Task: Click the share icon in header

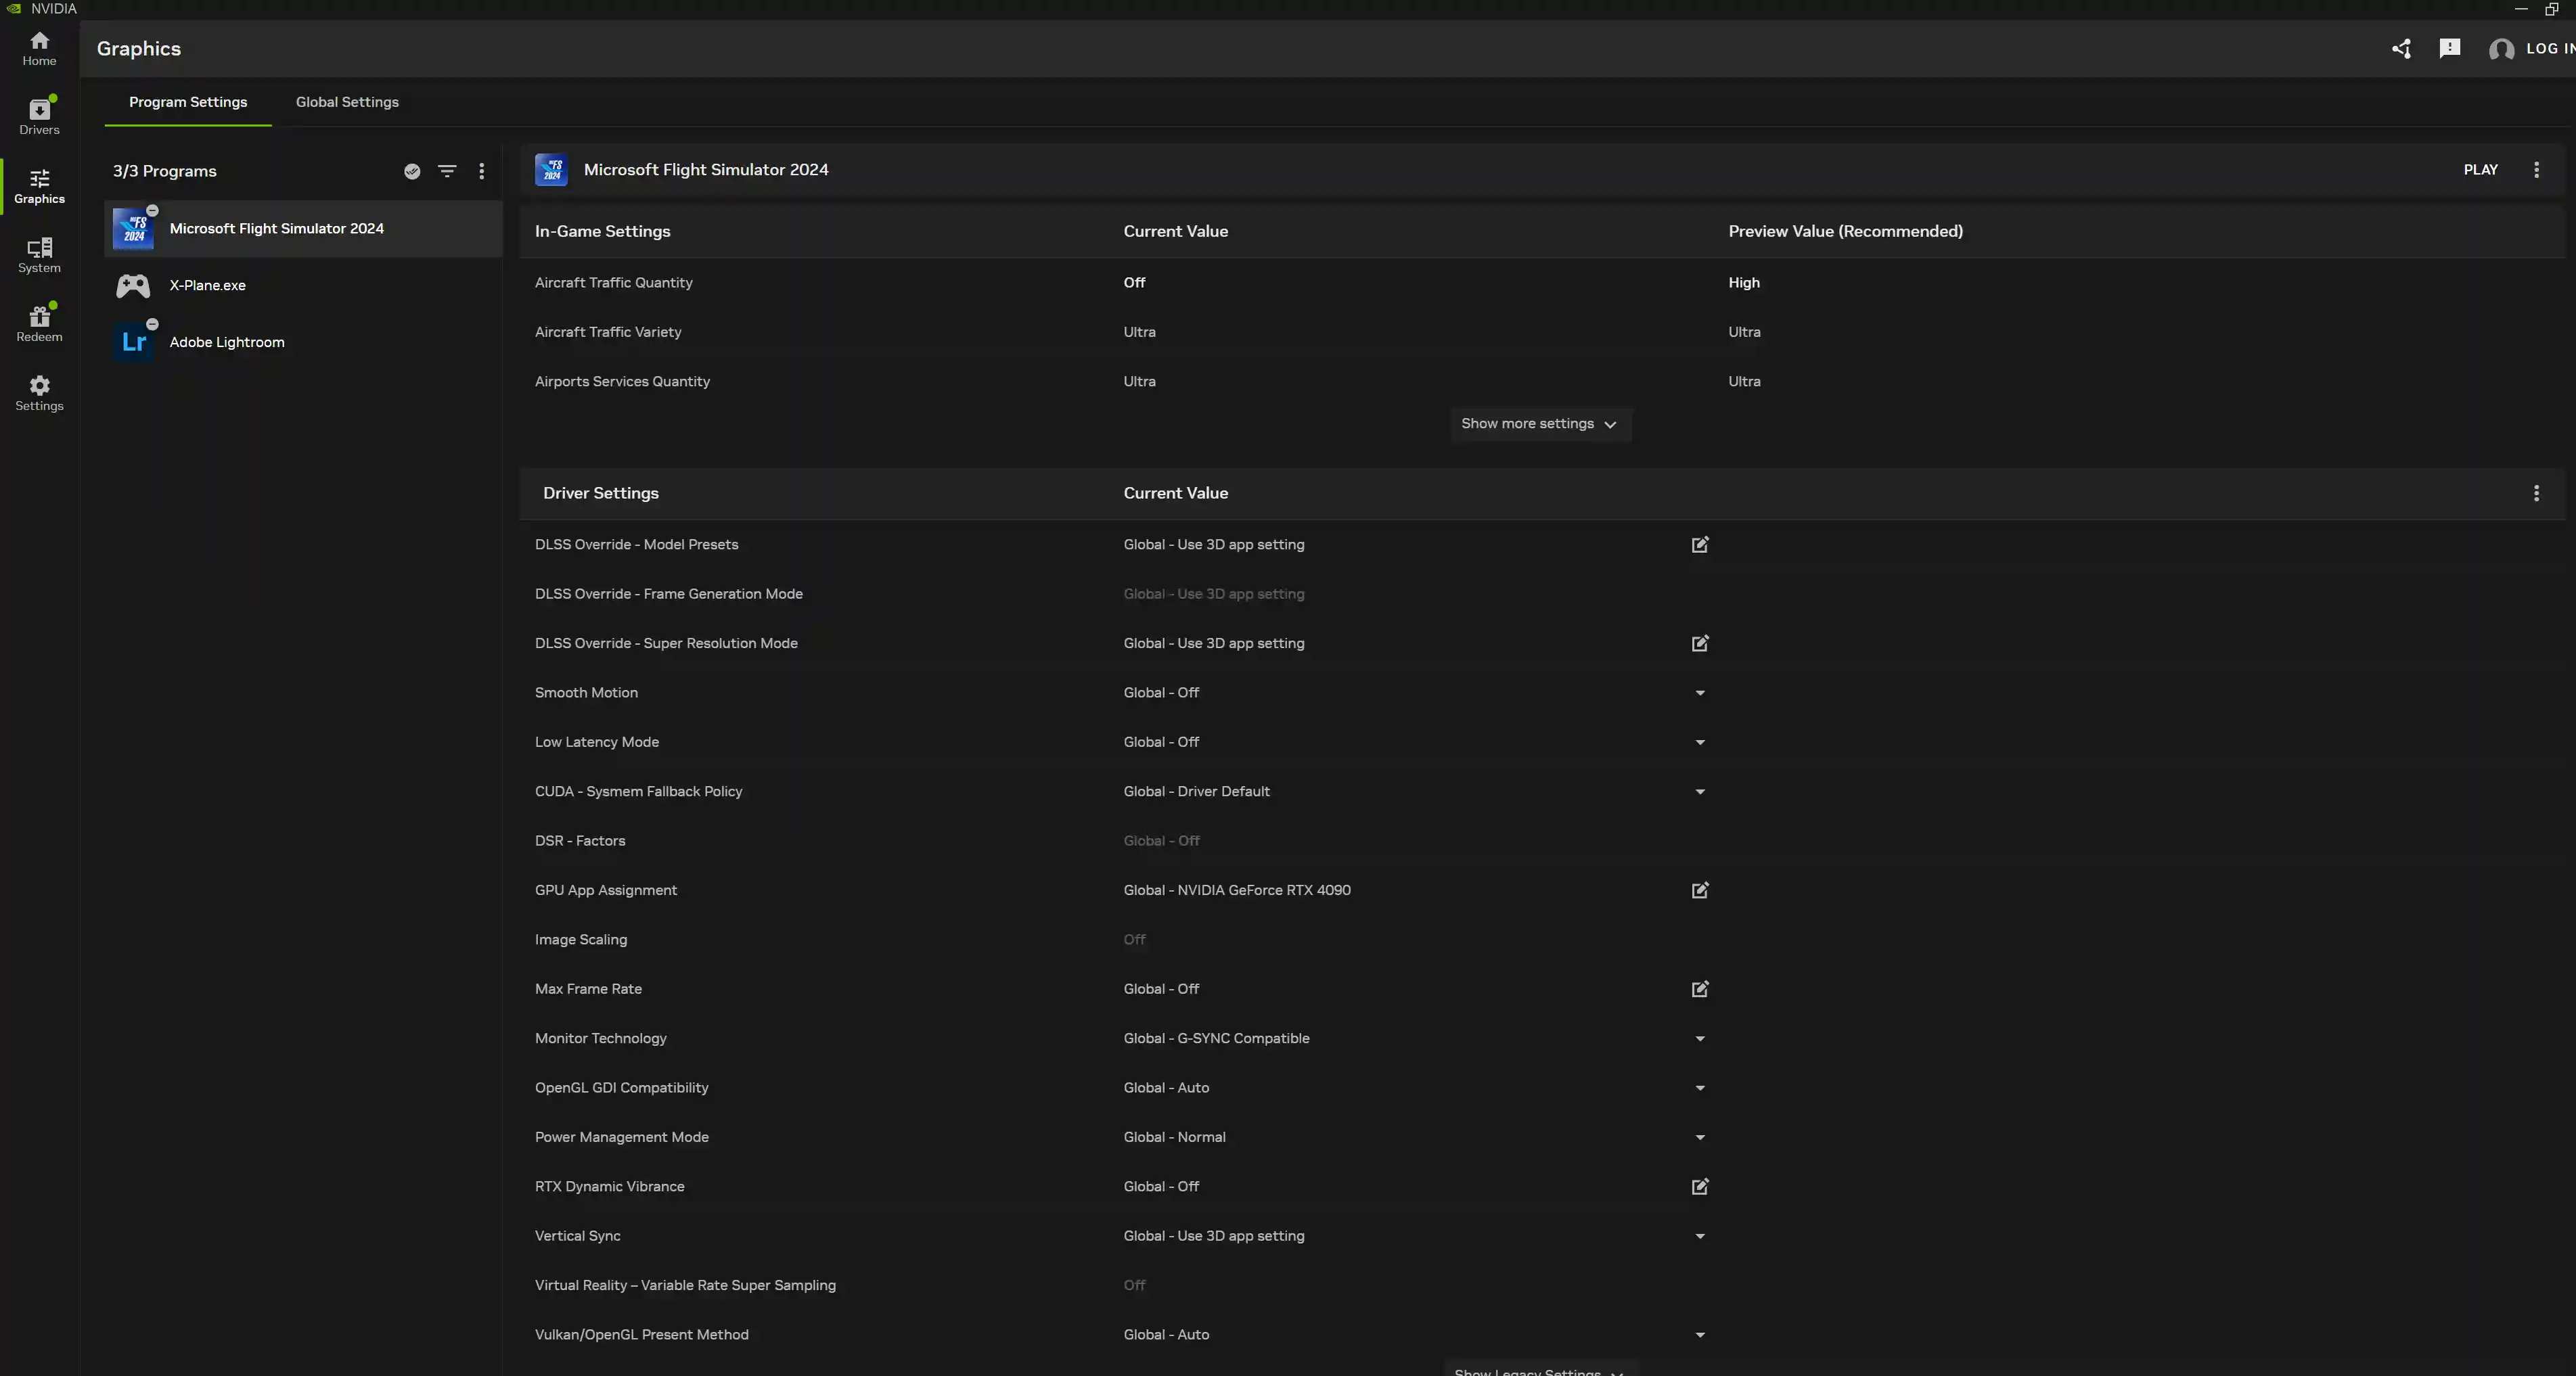Action: pyautogui.click(x=2401, y=48)
